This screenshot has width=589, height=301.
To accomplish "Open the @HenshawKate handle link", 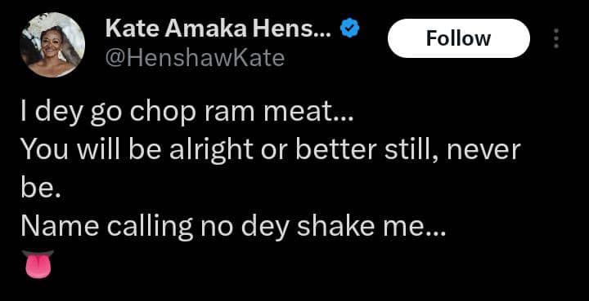I will pos(195,58).
